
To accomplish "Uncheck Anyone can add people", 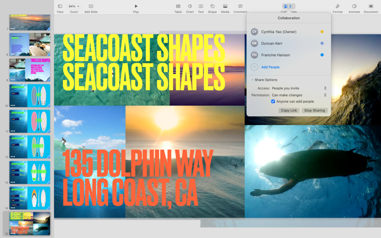I will (x=273, y=101).
